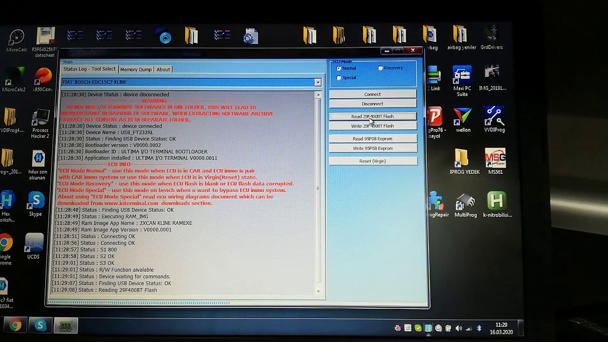This screenshot has height=342, width=608.
Task: Open the MicroCalc desktop shortcut
Action: [17, 40]
